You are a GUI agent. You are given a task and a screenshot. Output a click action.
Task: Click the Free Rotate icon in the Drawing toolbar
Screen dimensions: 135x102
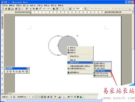[14, 97]
